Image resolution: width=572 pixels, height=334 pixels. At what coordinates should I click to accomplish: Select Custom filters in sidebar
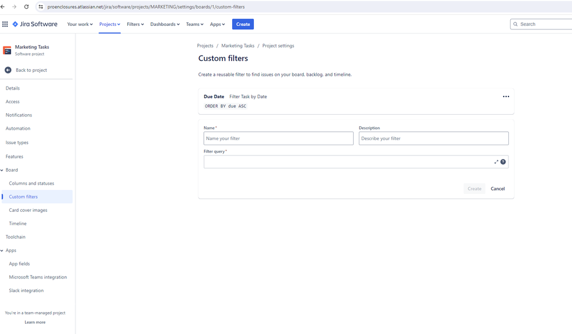(37, 197)
